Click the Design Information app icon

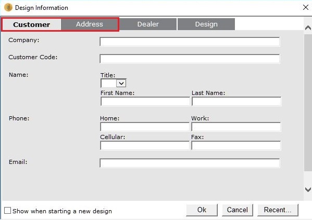coord(8,8)
